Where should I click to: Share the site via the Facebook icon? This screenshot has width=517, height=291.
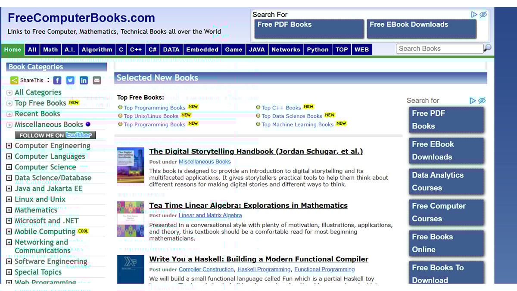click(x=57, y=80)
